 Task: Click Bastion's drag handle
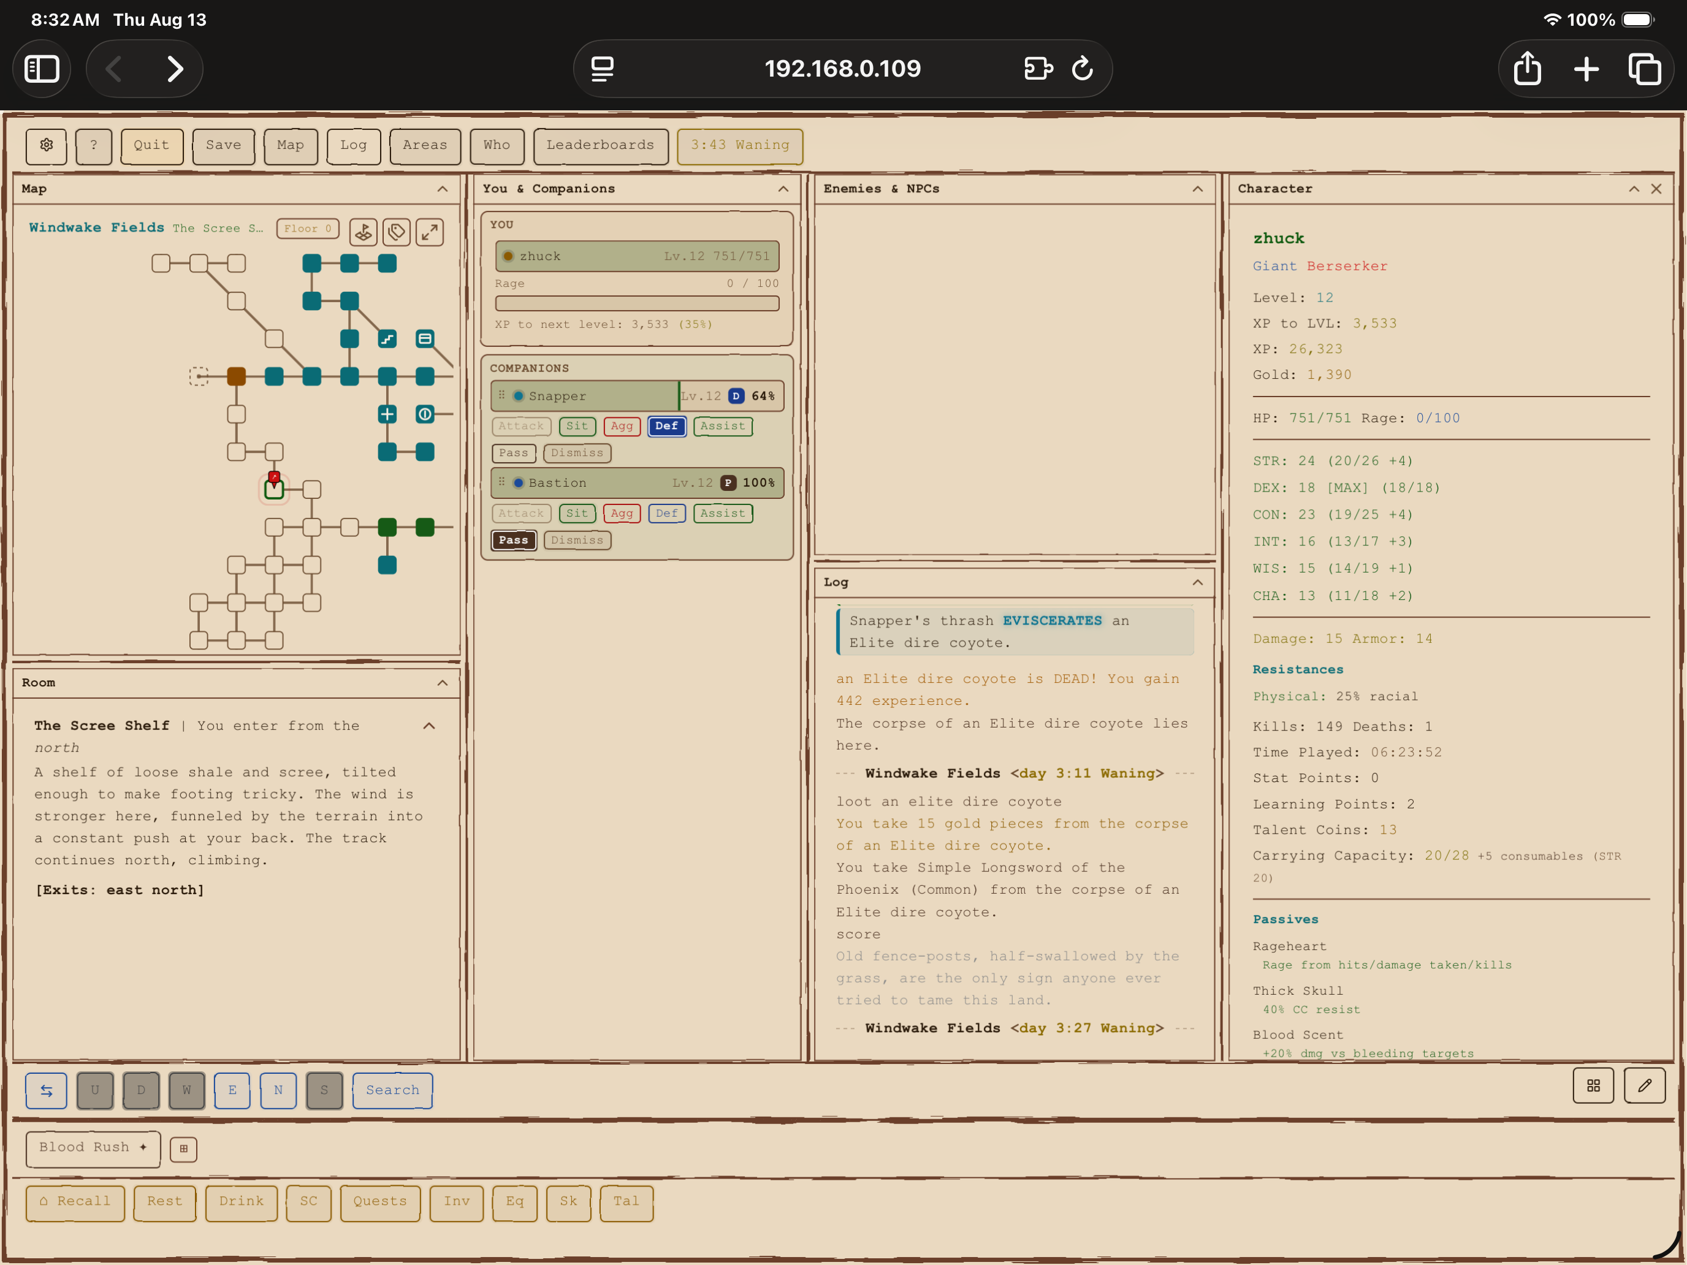point(502,483)
